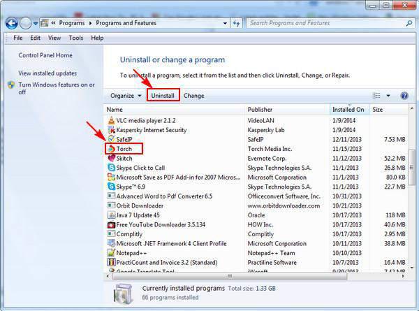Click the Microsoft Save as PDF icon
This screenshot has width=419, height=311.
point(111,177)
